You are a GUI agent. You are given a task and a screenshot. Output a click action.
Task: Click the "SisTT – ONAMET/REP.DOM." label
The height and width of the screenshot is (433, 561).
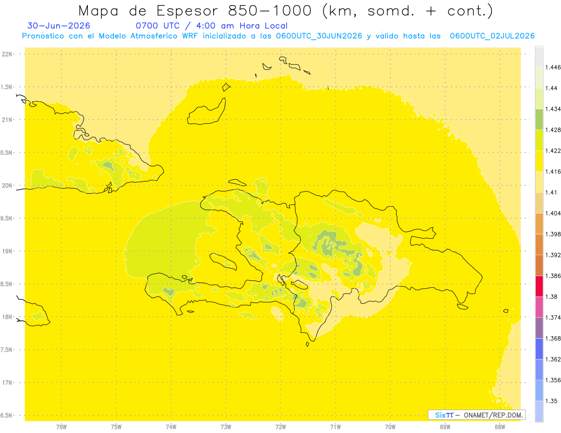[476, 415]
